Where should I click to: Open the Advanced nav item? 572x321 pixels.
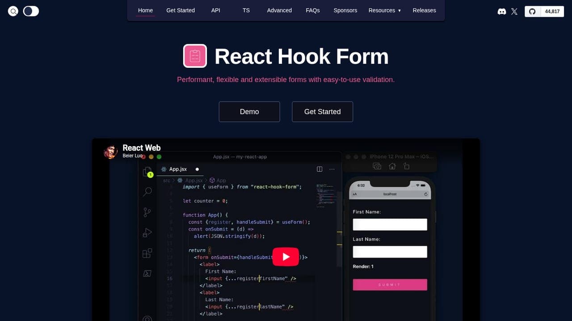click(279, 10)
